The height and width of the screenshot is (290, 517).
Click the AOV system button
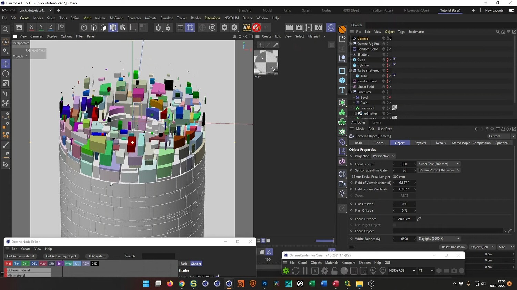97,256
